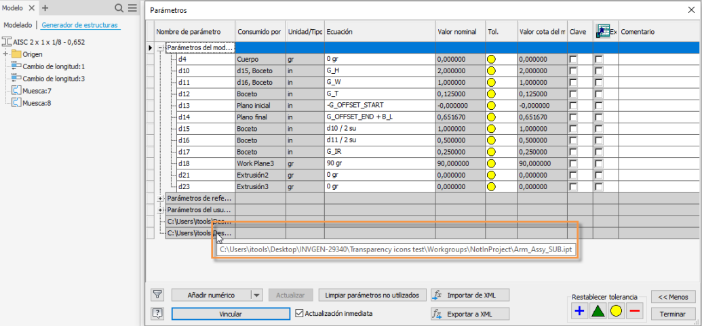Select Cambio de longitud:1 feature icon
The image size is (702, 326).
pos(16,66)
